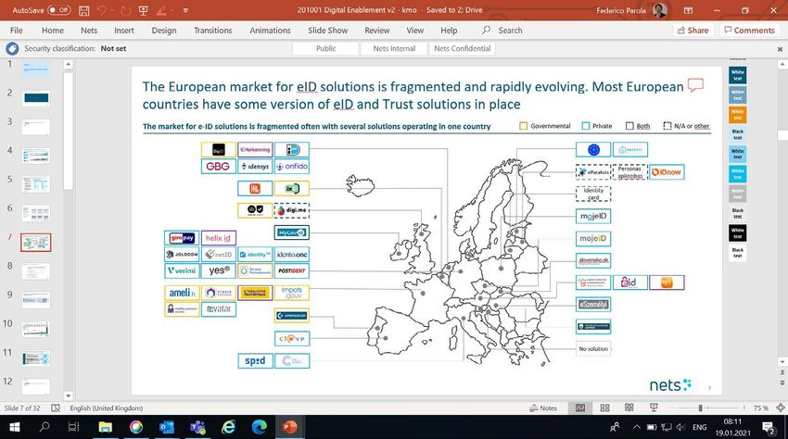Click thumbnail pane scroll down arrow
788x439 pixels.
69,395
